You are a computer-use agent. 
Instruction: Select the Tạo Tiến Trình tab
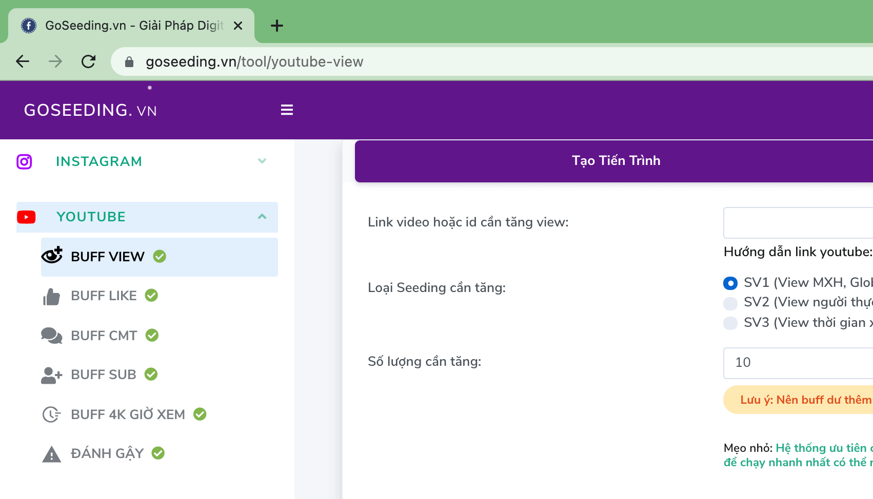tap(614, 161)
